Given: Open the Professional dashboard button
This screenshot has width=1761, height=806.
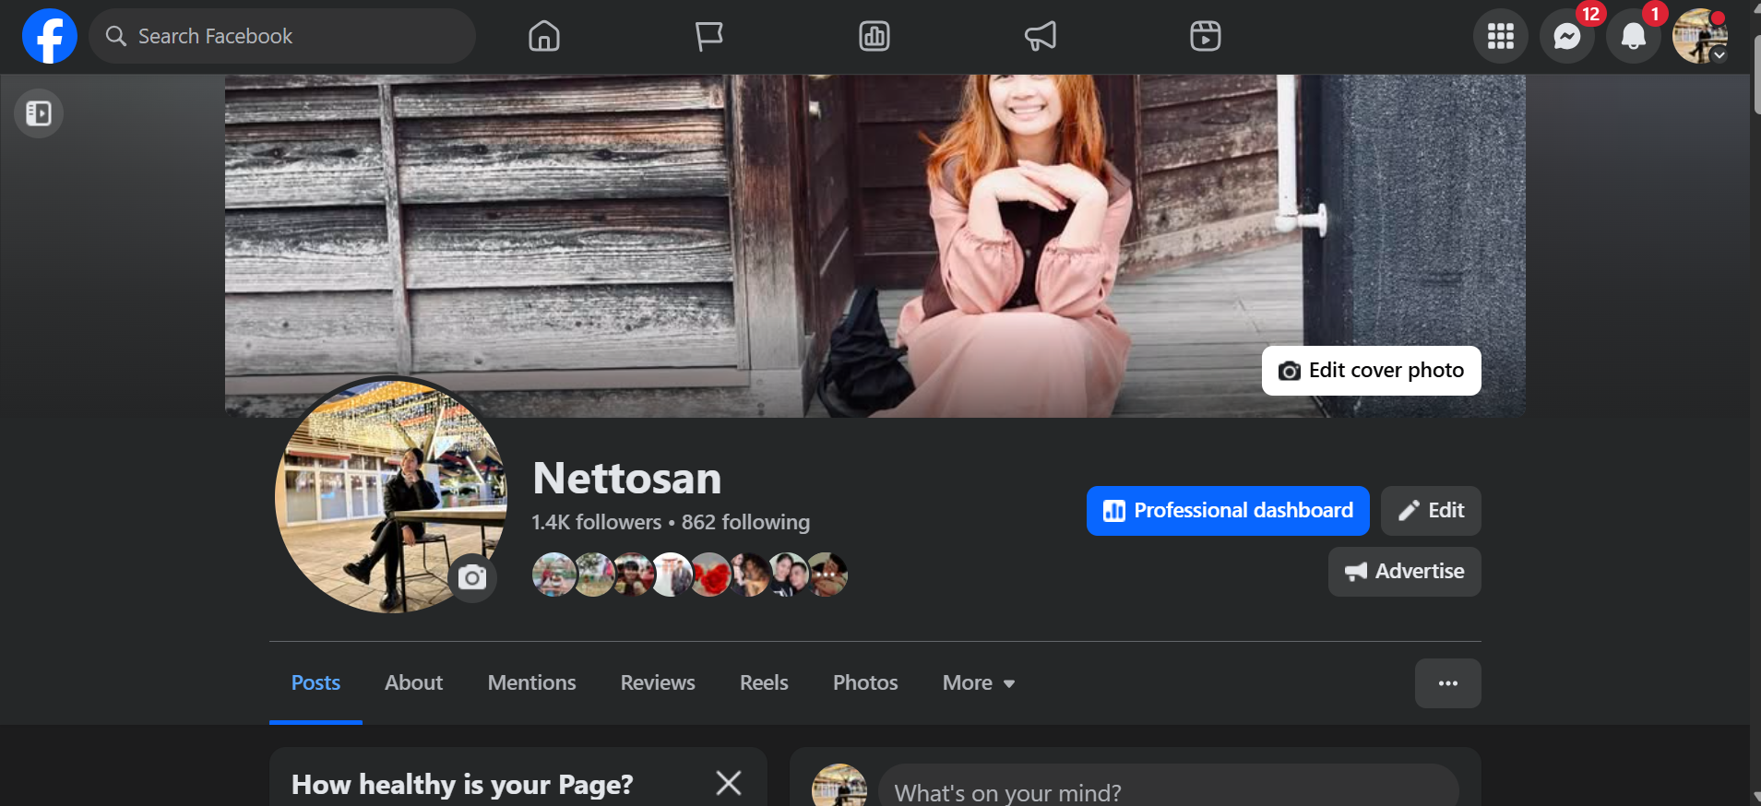Looking at the screenshot, I should (1228, 511).
